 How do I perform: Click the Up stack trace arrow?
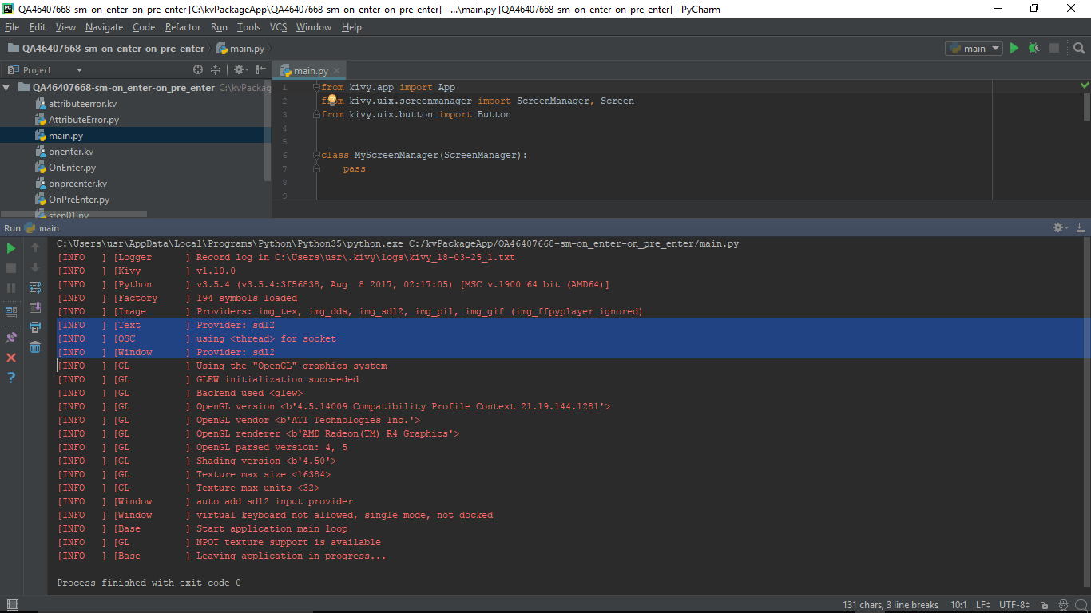(x=35, y=248)
